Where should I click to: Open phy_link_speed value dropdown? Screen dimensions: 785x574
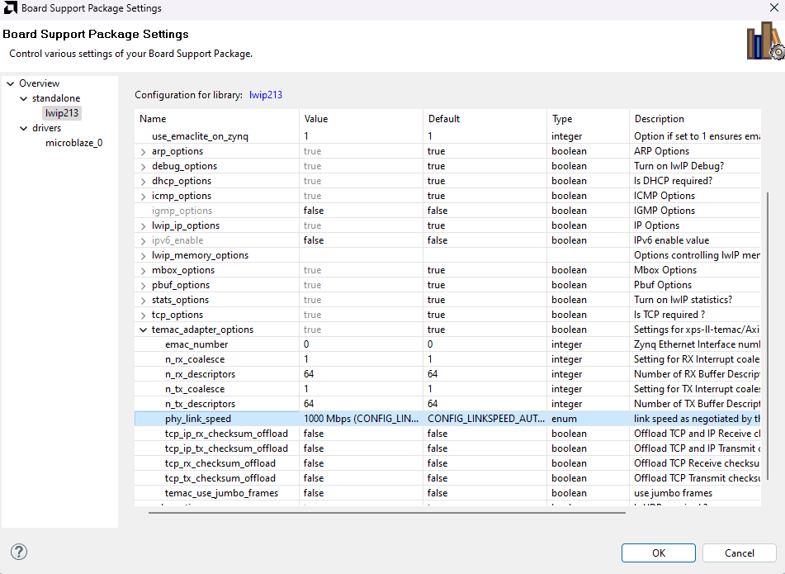362,419
